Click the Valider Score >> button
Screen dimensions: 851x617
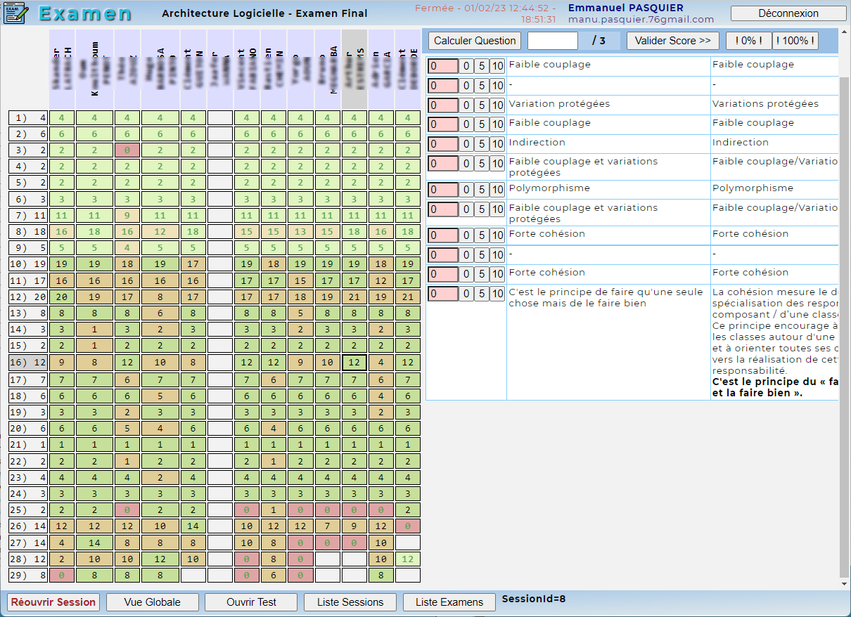pos(672,41)
